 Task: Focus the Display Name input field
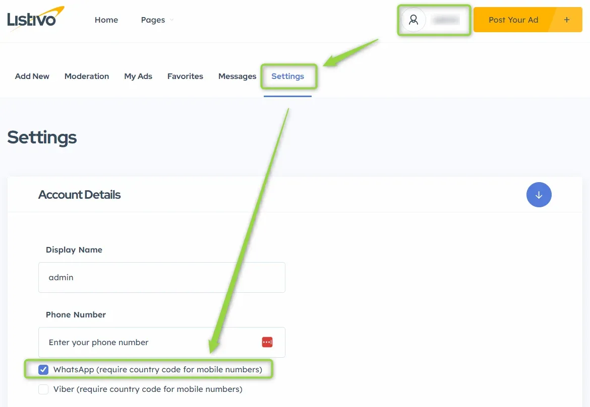(x=162, y=278)
